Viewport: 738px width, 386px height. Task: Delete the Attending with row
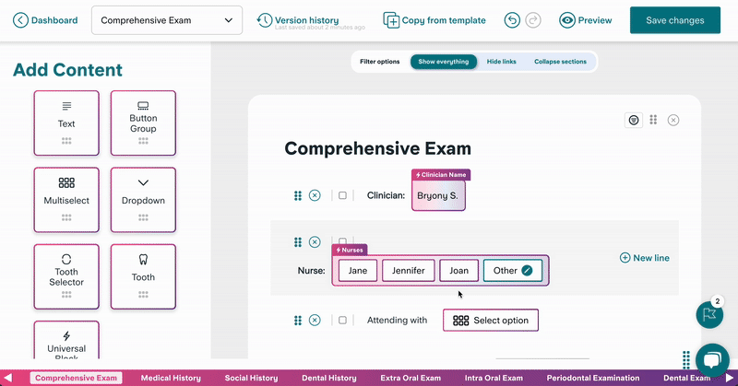click(x=315, y=321)
